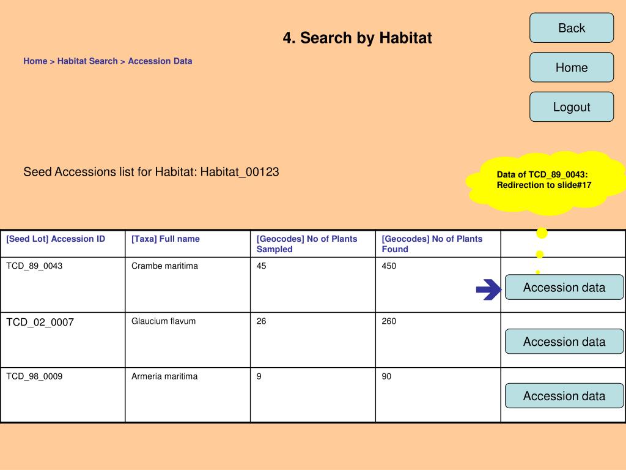626x470 pixels.
Task: Open Accession data for TCD_89_0043
Action: tap(564, 287)
